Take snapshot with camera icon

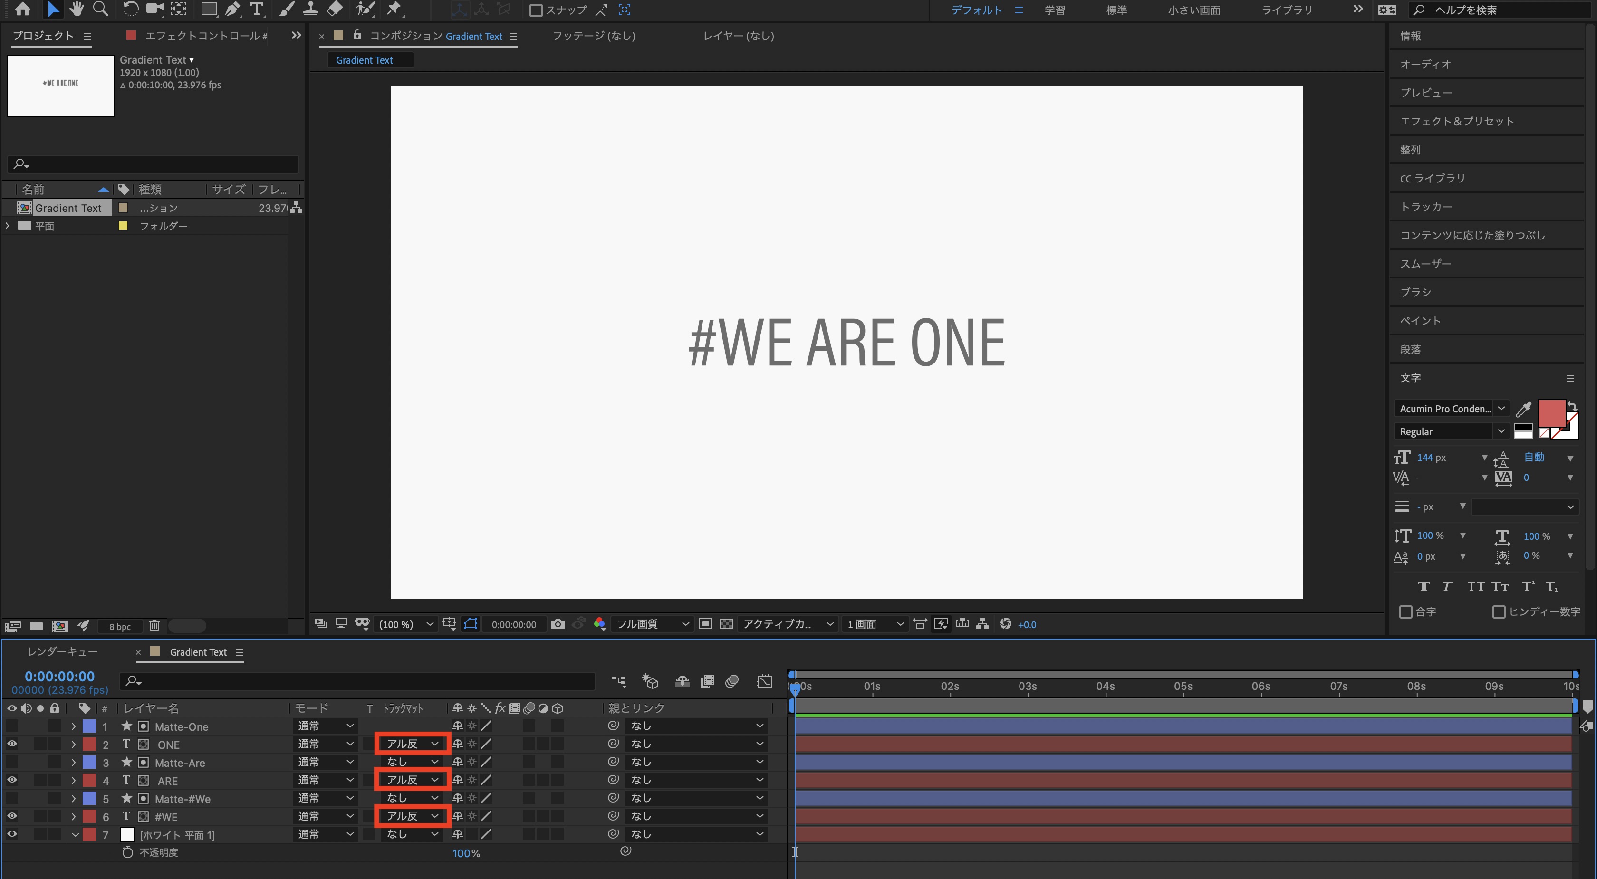click(x=558, y=624)
